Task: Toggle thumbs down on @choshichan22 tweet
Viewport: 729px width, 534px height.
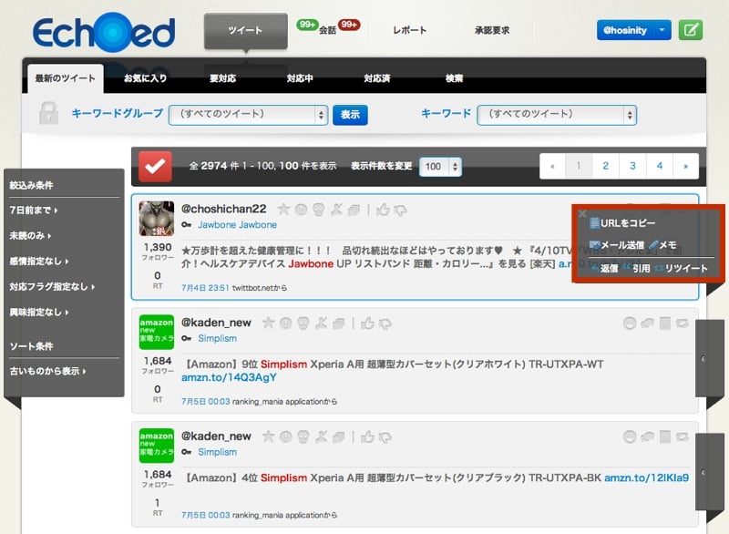Action: pos(400,211)
